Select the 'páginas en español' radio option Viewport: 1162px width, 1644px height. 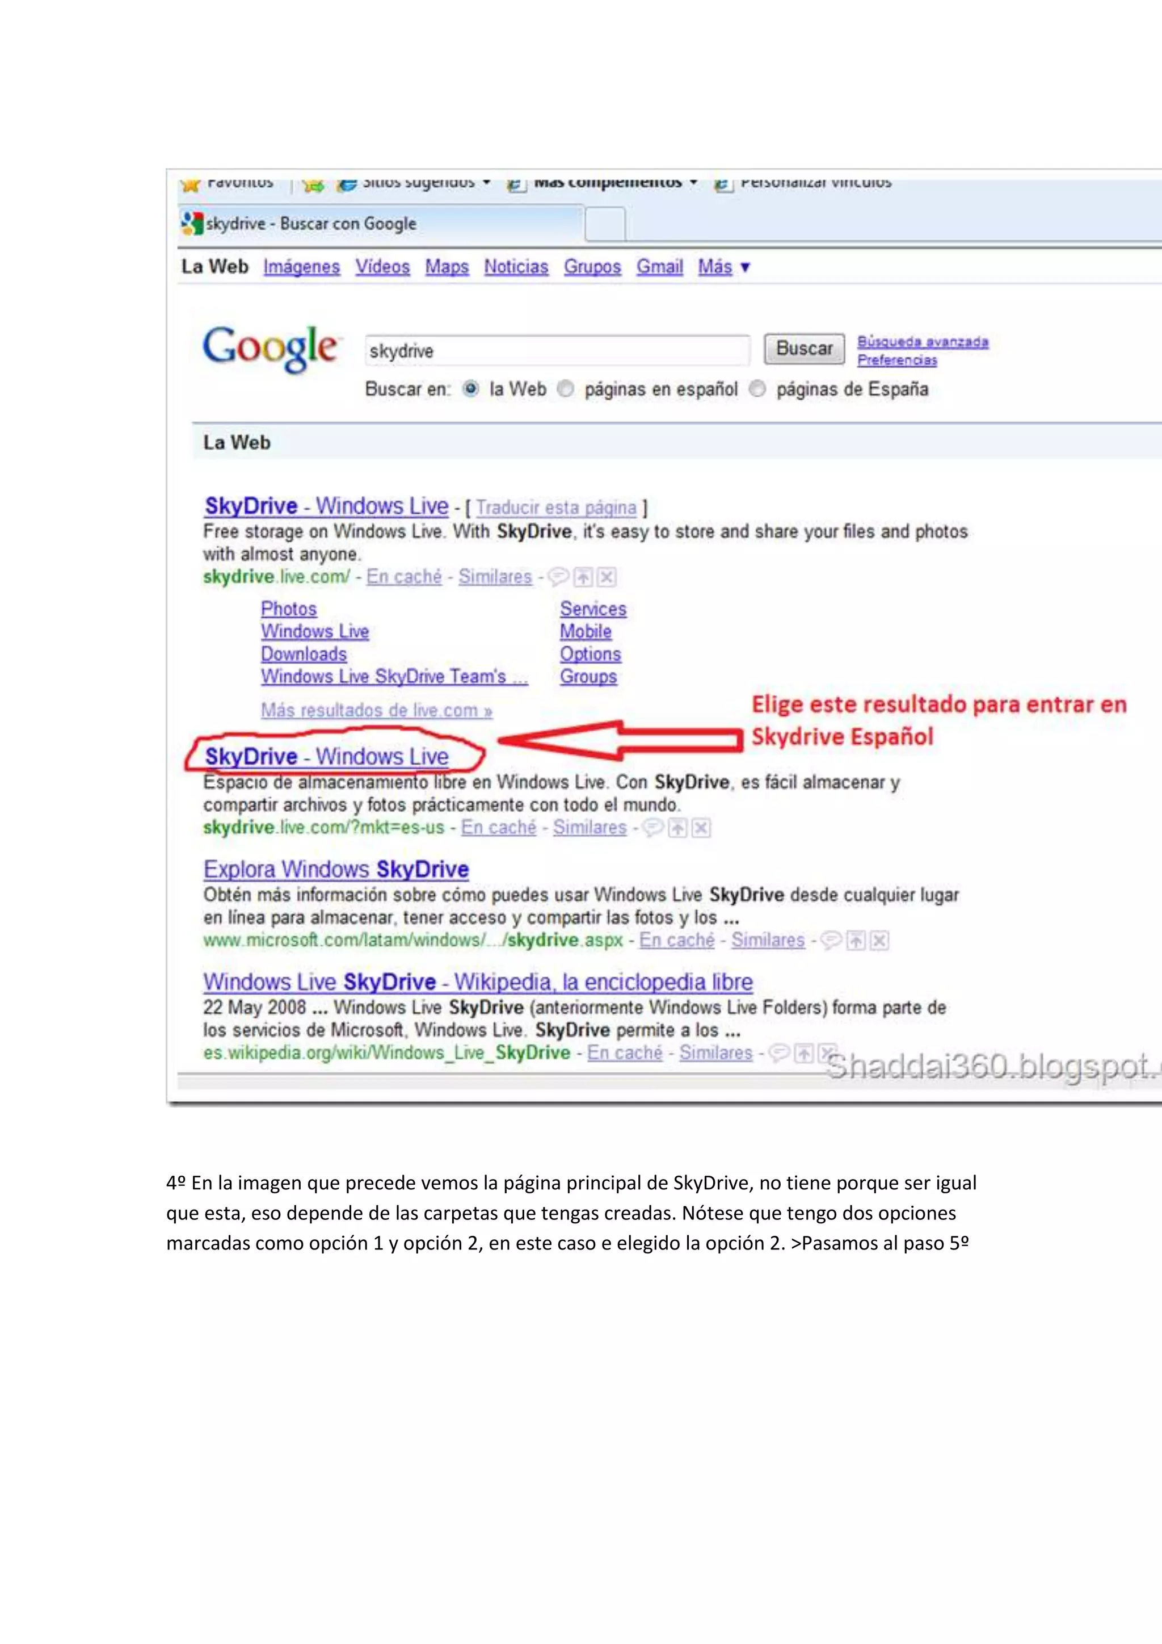tap(565, 389)
